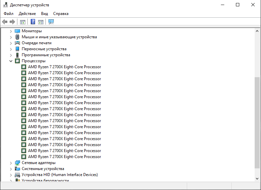Expand Устройства HID (Human Interface Devices)
The height and width of the screenshot is (190, 261).
(x=11, y=175)
